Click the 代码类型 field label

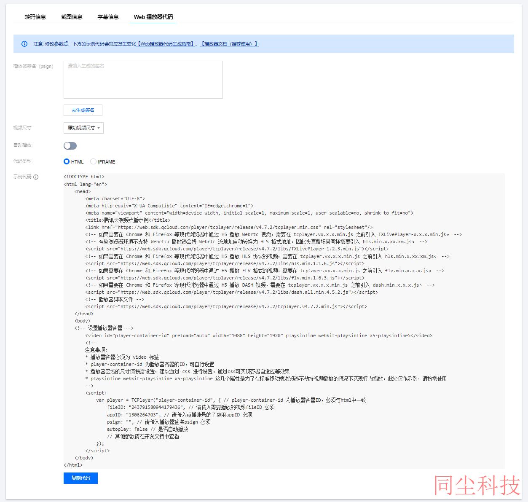click(x=22, y=161)
